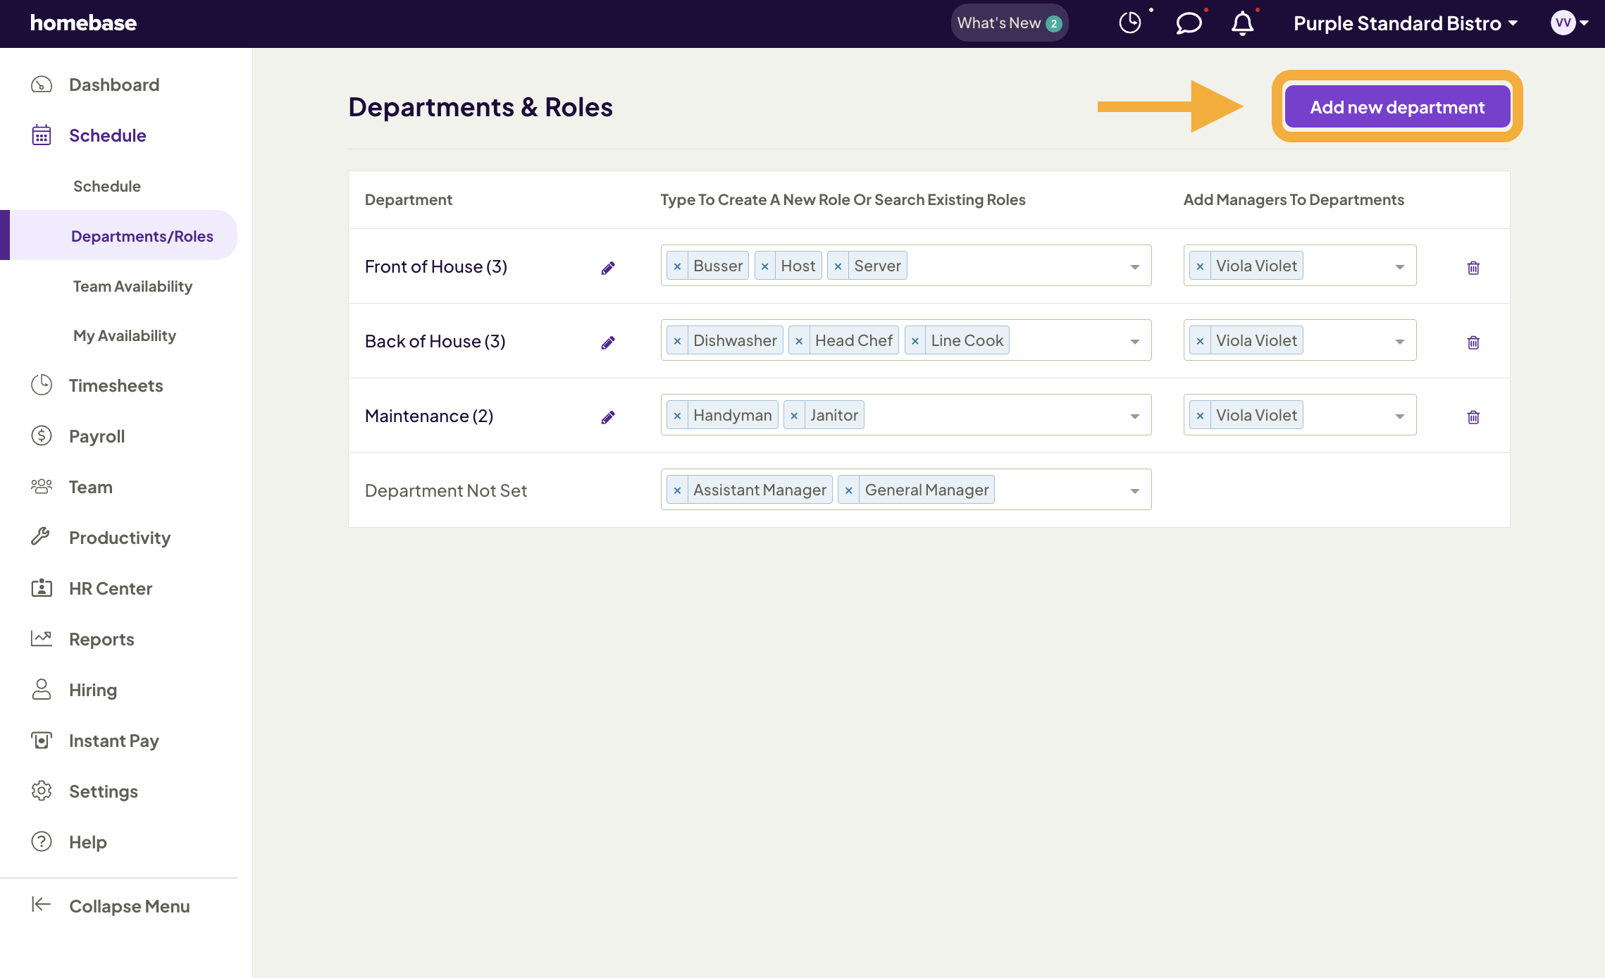
Task: Delete the Maintenance department via trash icon
Action: [x=1473, y=416]
